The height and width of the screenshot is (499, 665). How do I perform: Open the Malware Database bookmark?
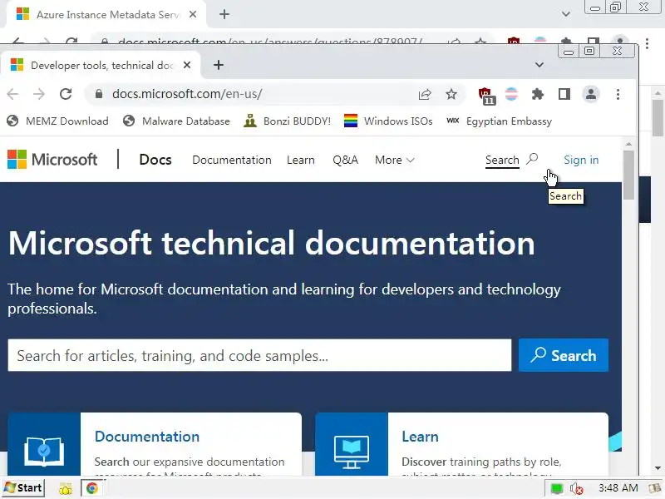[x=176, y=121]
